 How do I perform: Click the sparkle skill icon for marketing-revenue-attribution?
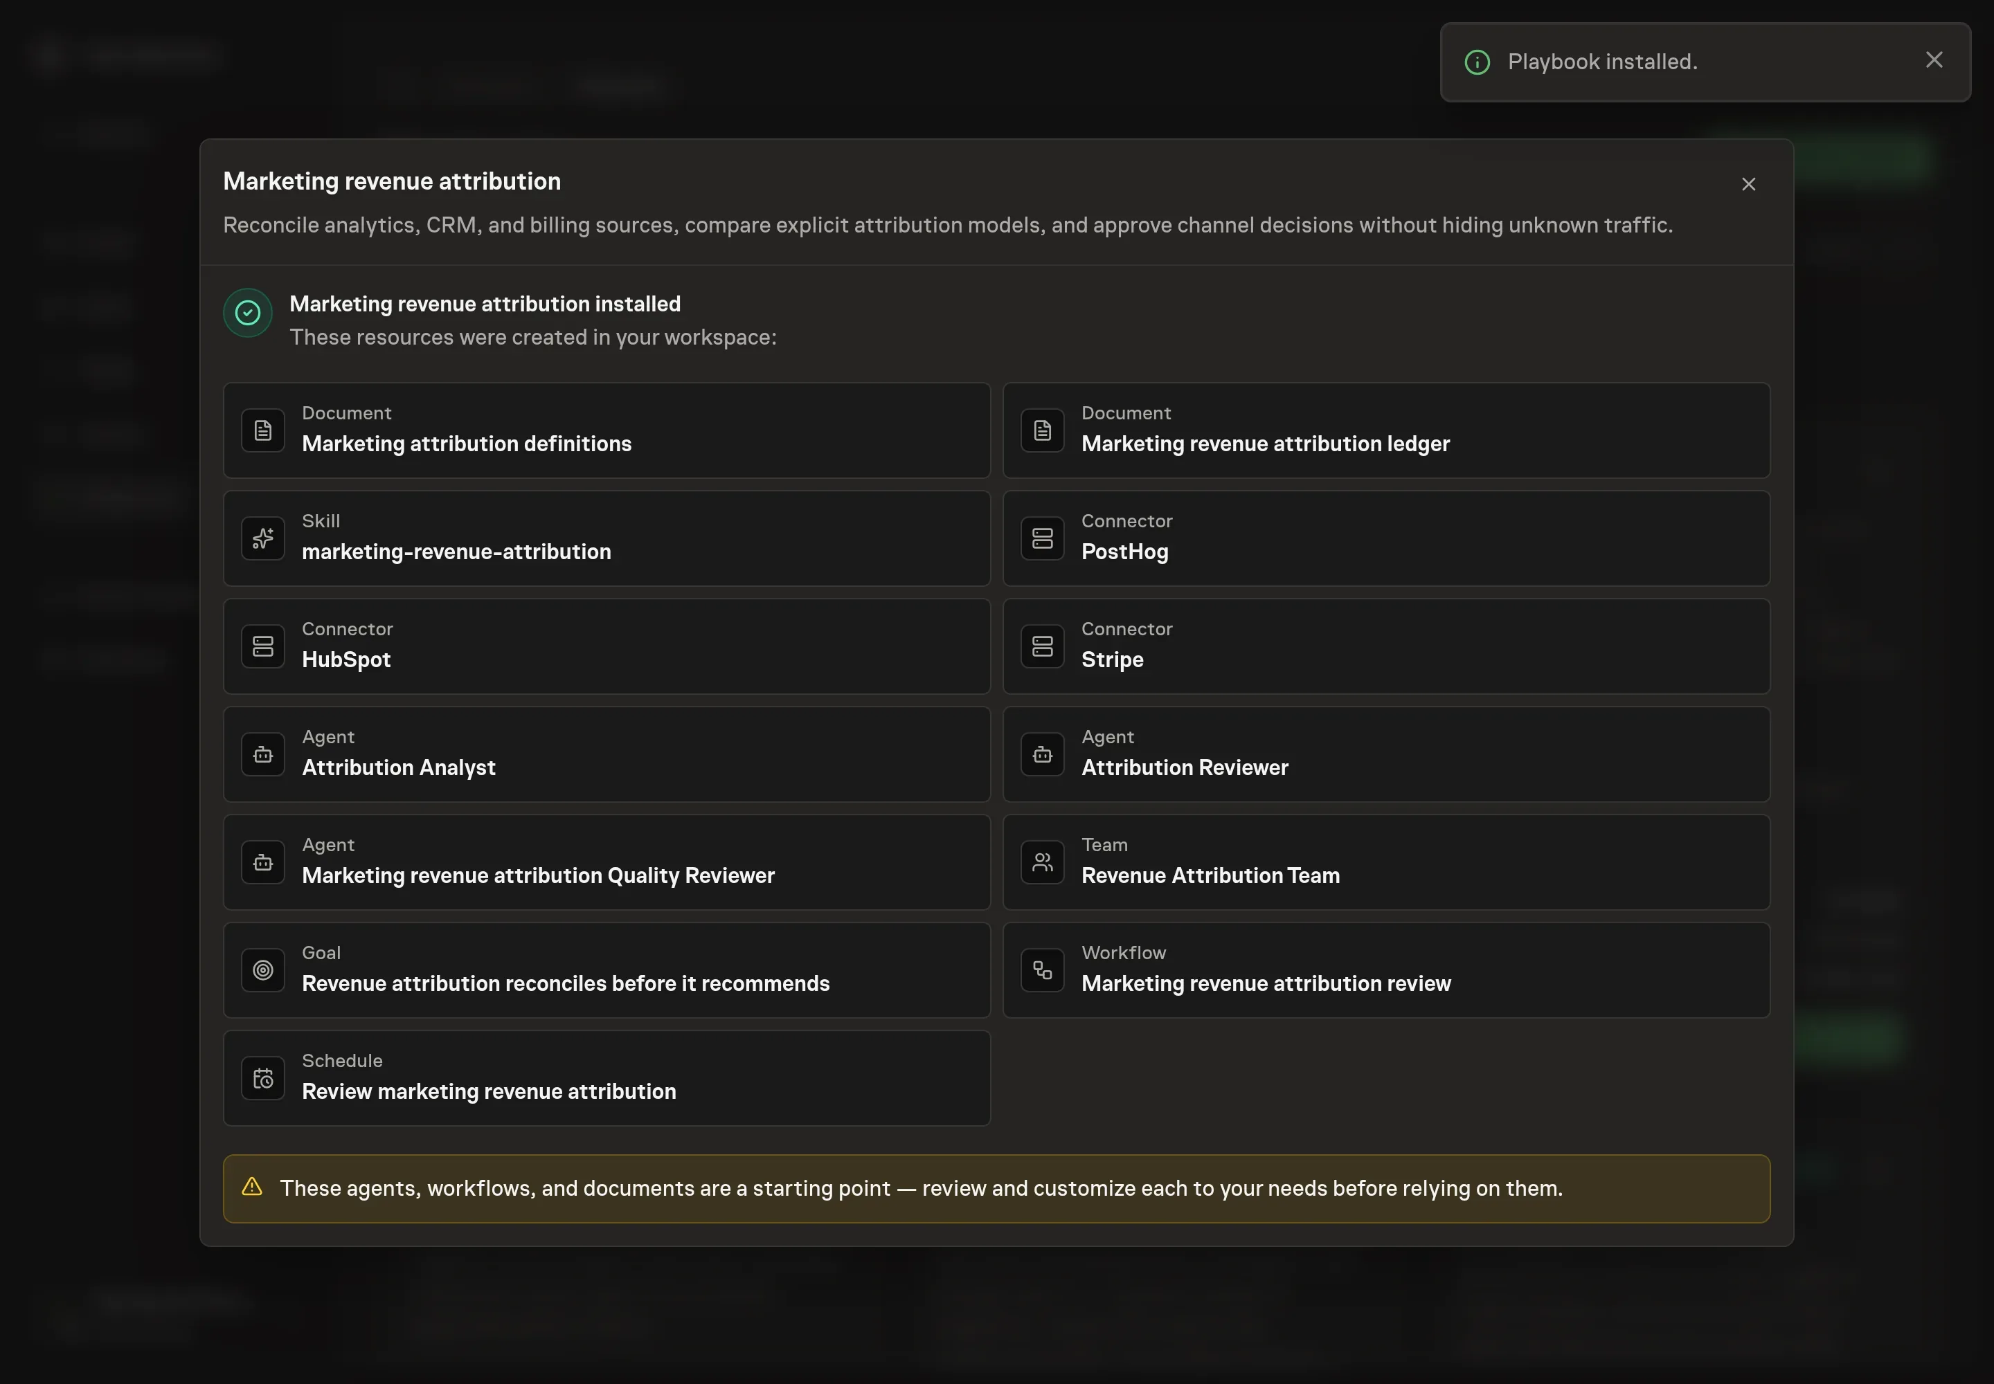[x=263, y=538]
